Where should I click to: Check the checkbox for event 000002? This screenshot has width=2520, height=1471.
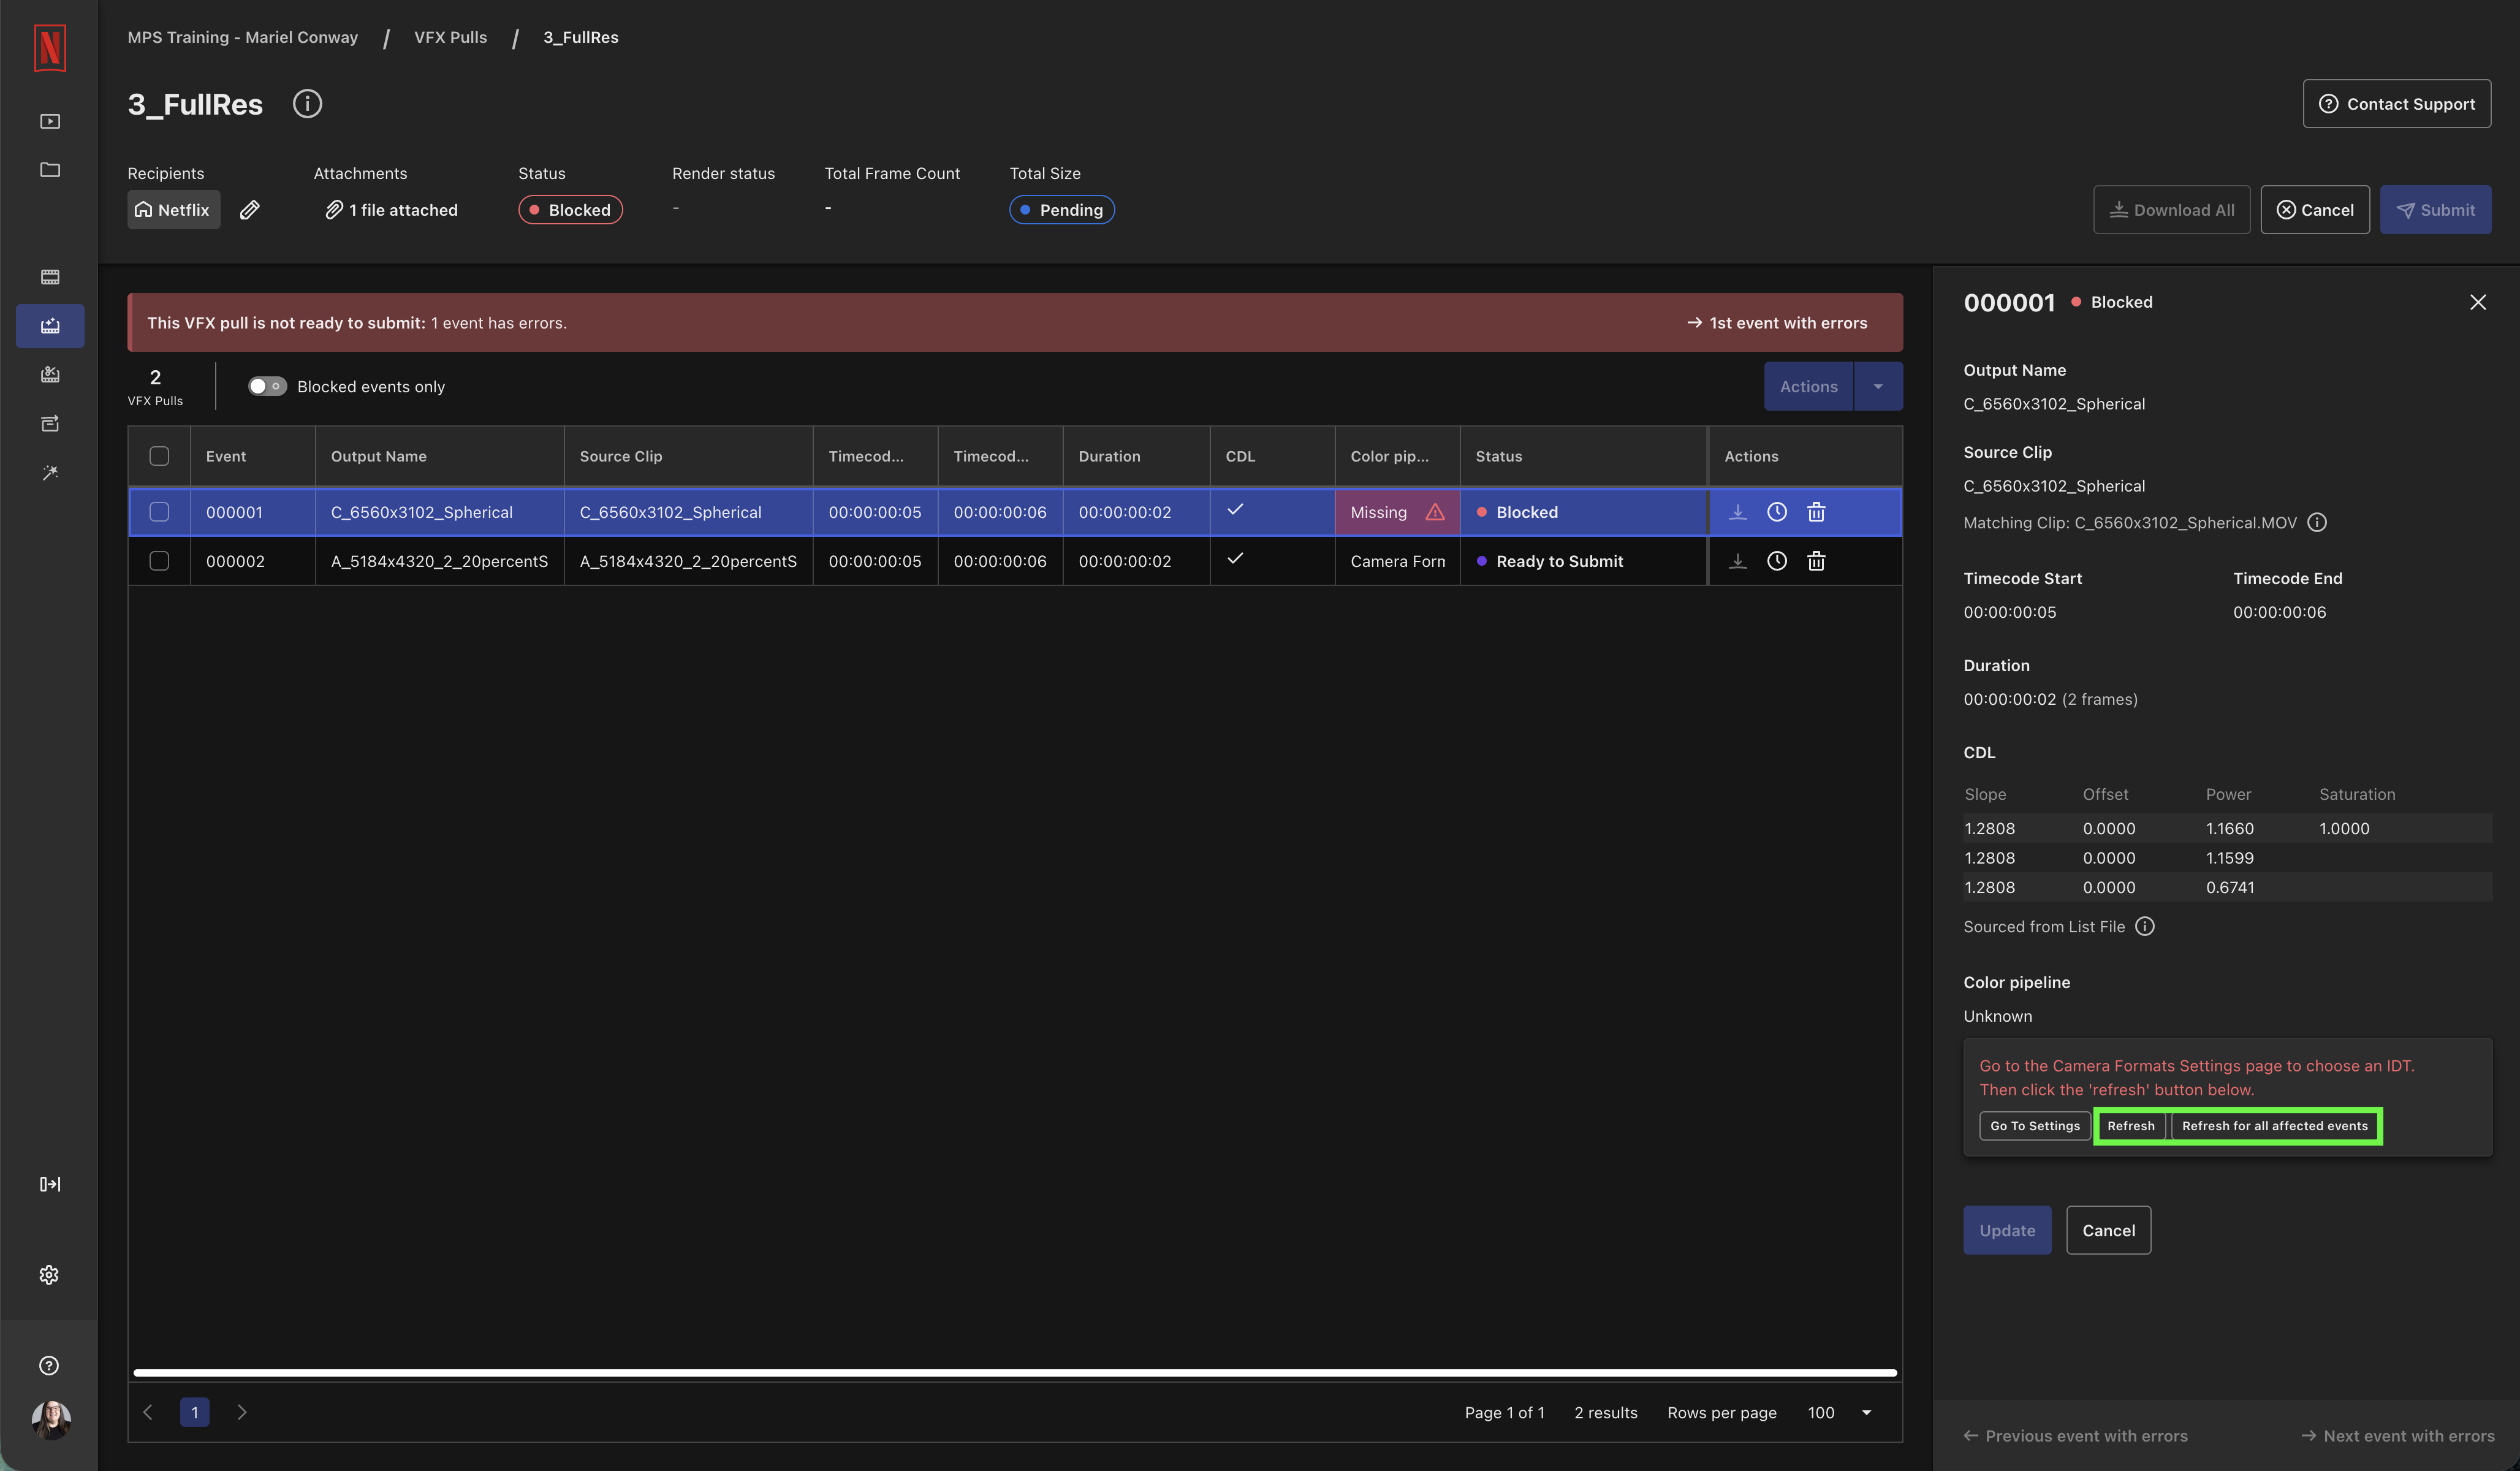point(159,561)
